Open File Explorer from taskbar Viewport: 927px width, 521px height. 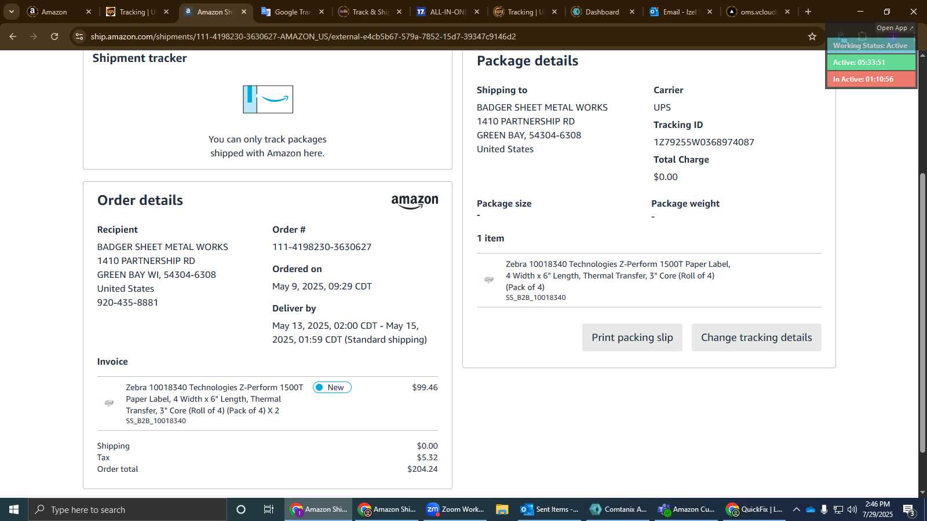pyautogui.click(x=502, y=509)
